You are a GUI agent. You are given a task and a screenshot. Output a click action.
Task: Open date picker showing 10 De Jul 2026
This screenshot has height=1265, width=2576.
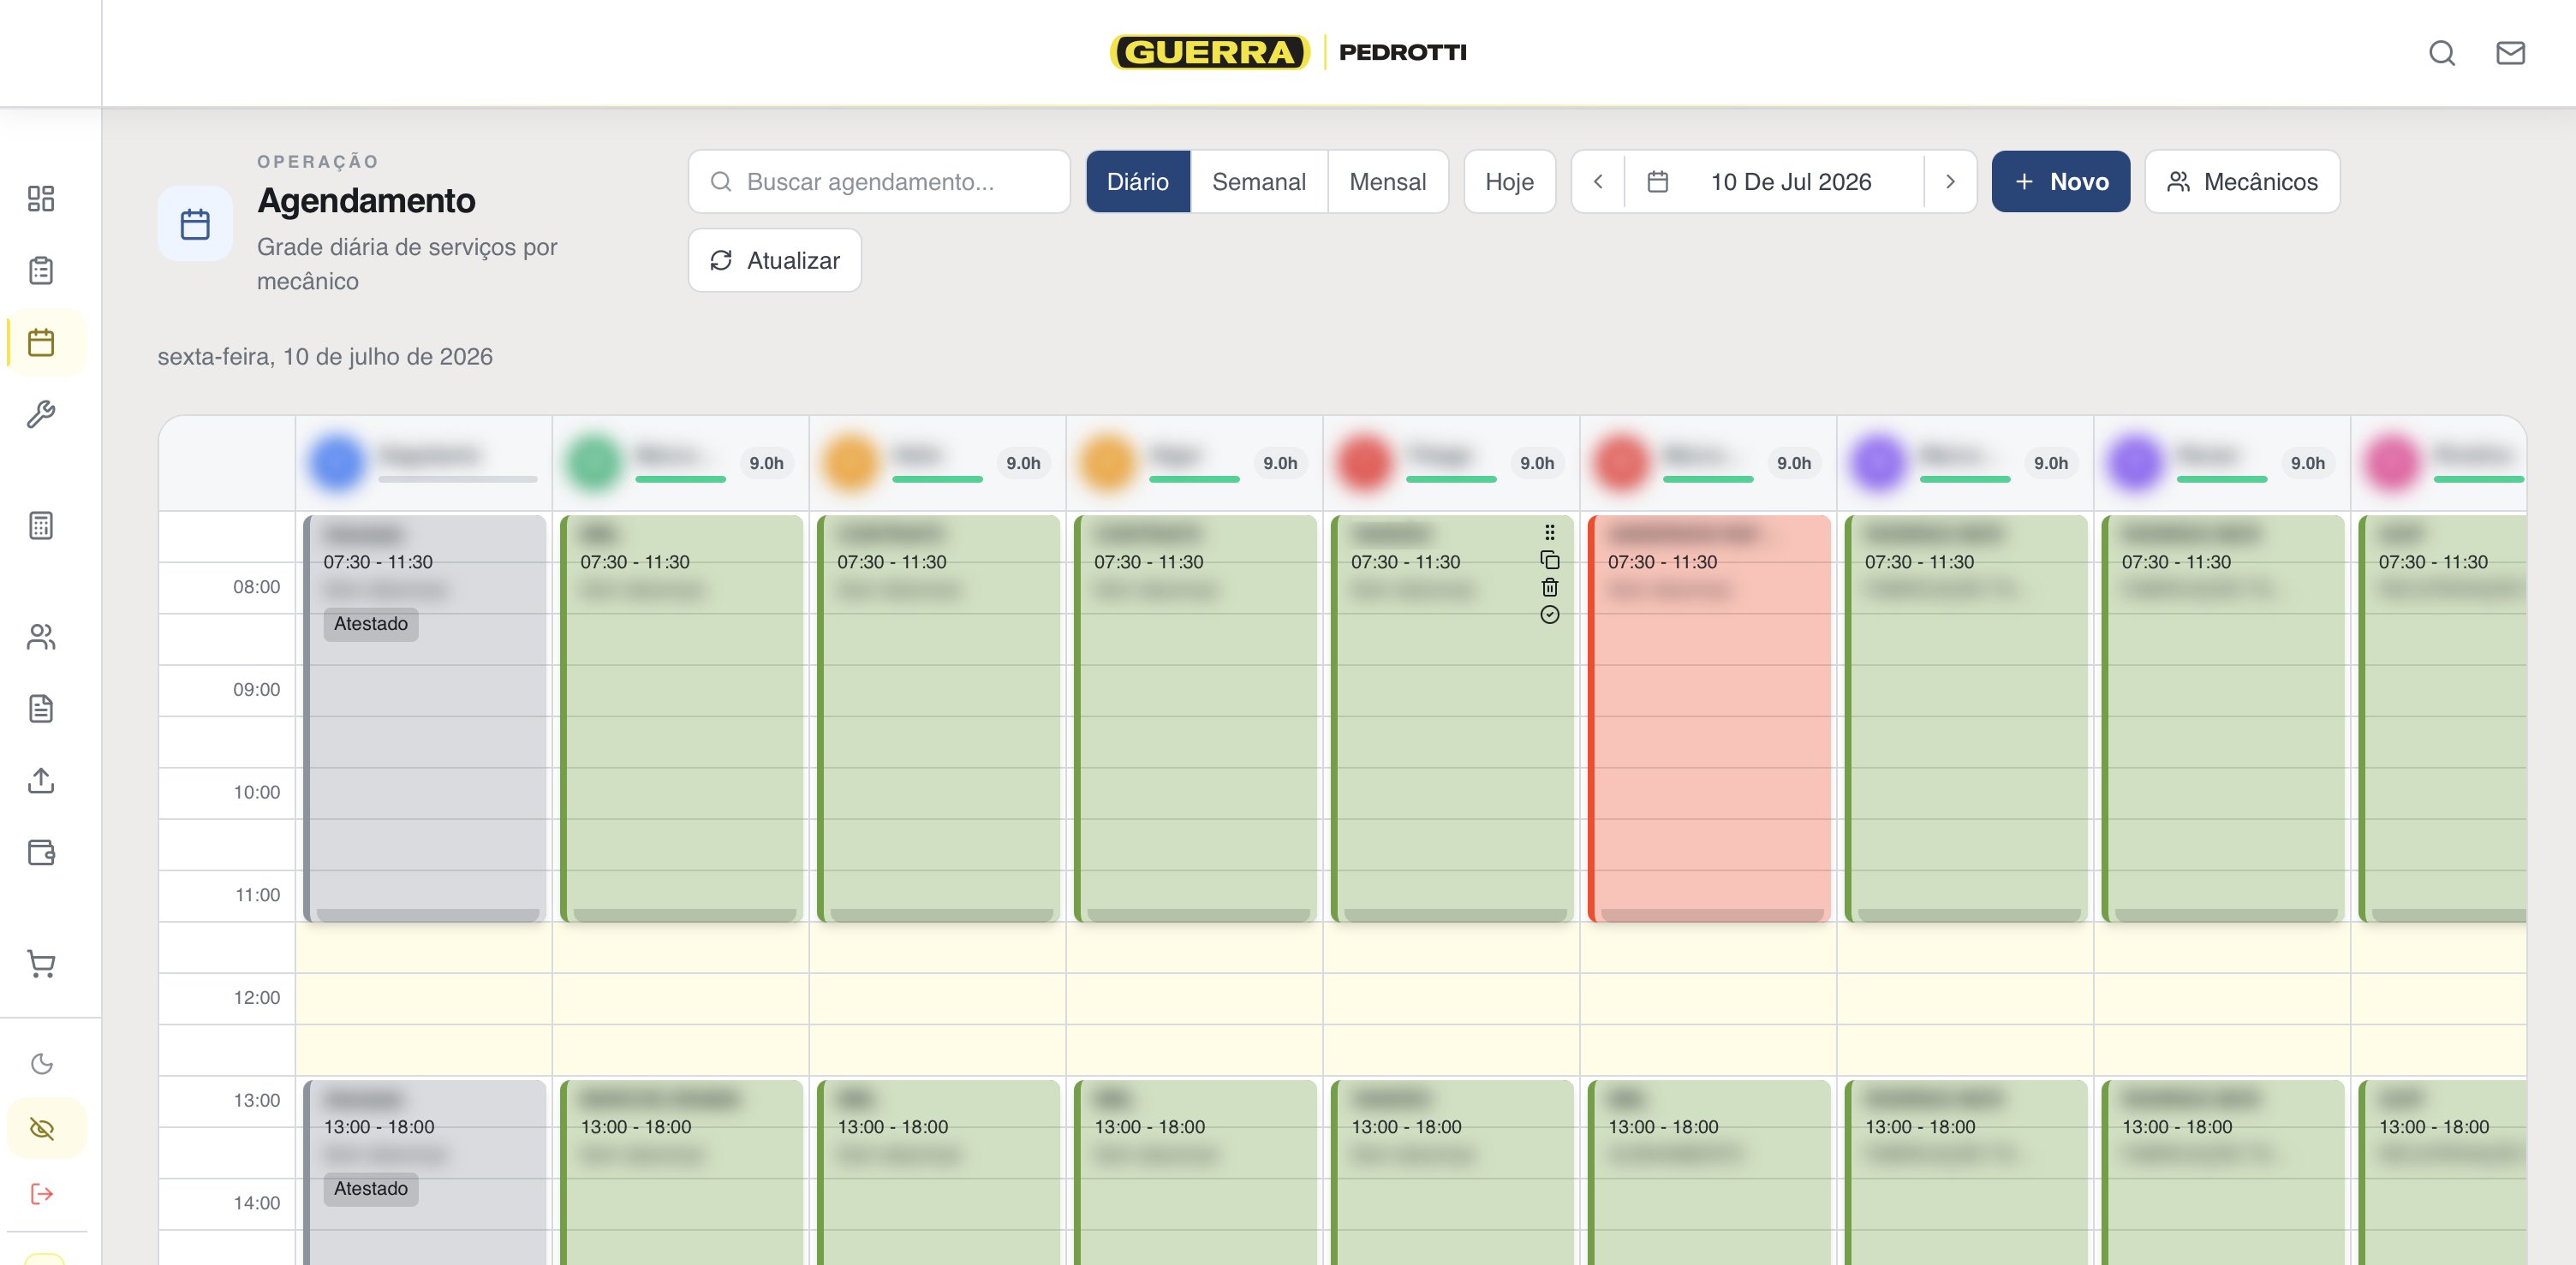click(1773, 181)
